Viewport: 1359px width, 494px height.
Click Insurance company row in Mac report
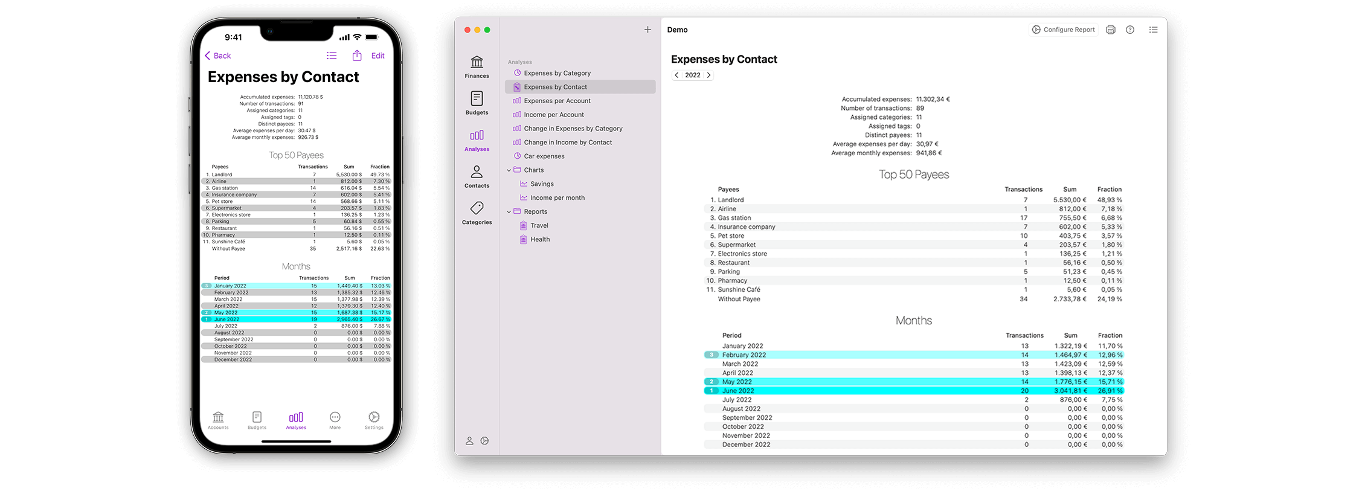click(x=914, y=227)
